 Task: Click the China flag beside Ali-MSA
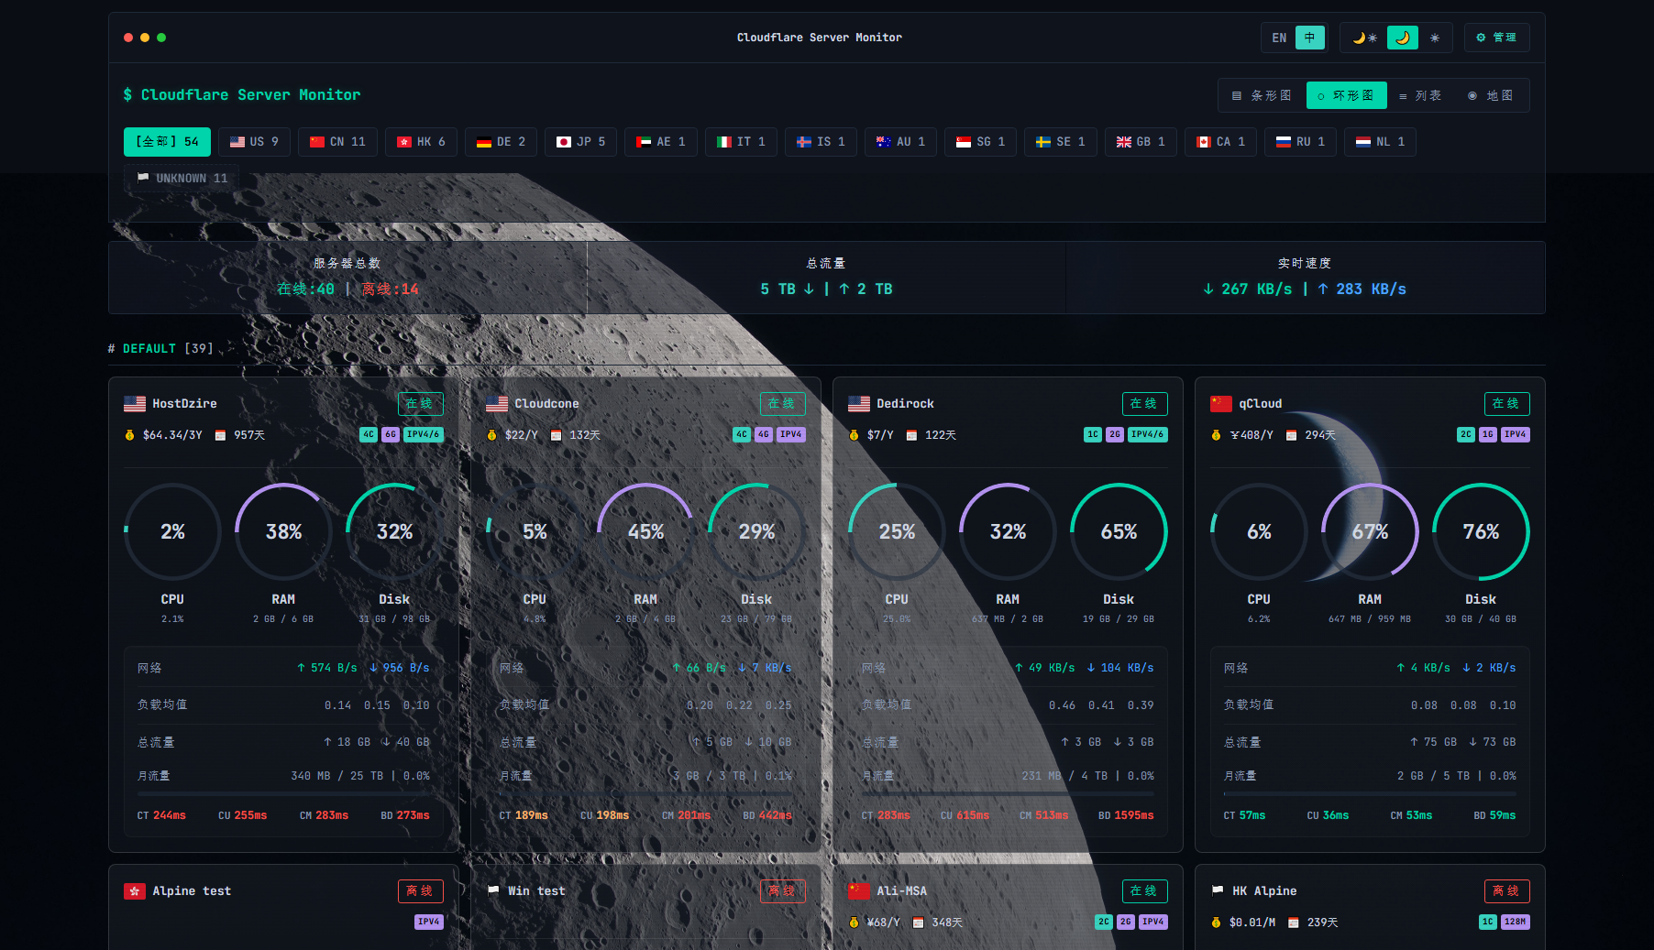tap(859, 891)
